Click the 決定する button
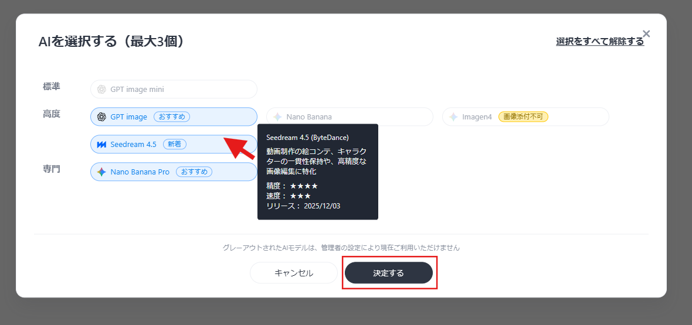This screenshot has width=692, height=325. pos(388,273)
